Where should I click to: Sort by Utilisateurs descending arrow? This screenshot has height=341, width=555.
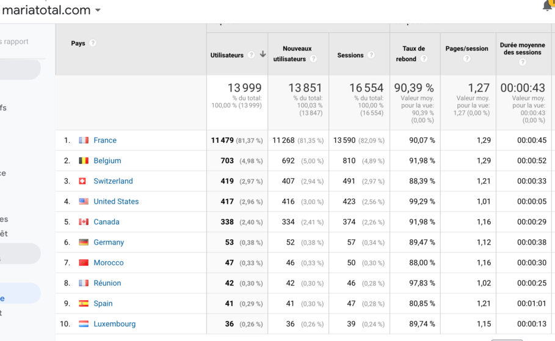[x=263, y=54]
